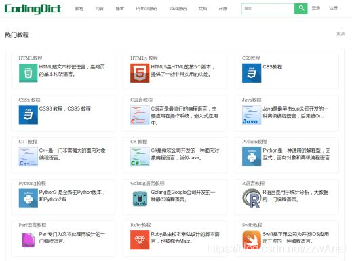Click the Swift教程 card title
Image resolution: width=352 pixels, height=261 pixels.
252,225
